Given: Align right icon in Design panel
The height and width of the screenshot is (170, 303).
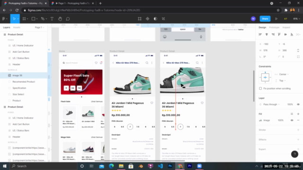Looking at the screenshot, I should tap(273, 34).
